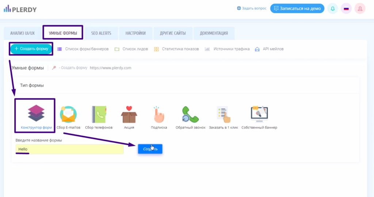Open the user profile avatar icon

(360, 9)
